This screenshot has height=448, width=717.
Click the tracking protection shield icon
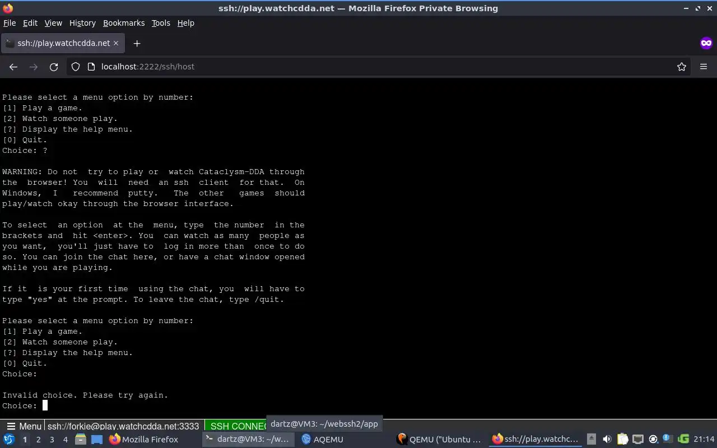(x=75, y=67)
